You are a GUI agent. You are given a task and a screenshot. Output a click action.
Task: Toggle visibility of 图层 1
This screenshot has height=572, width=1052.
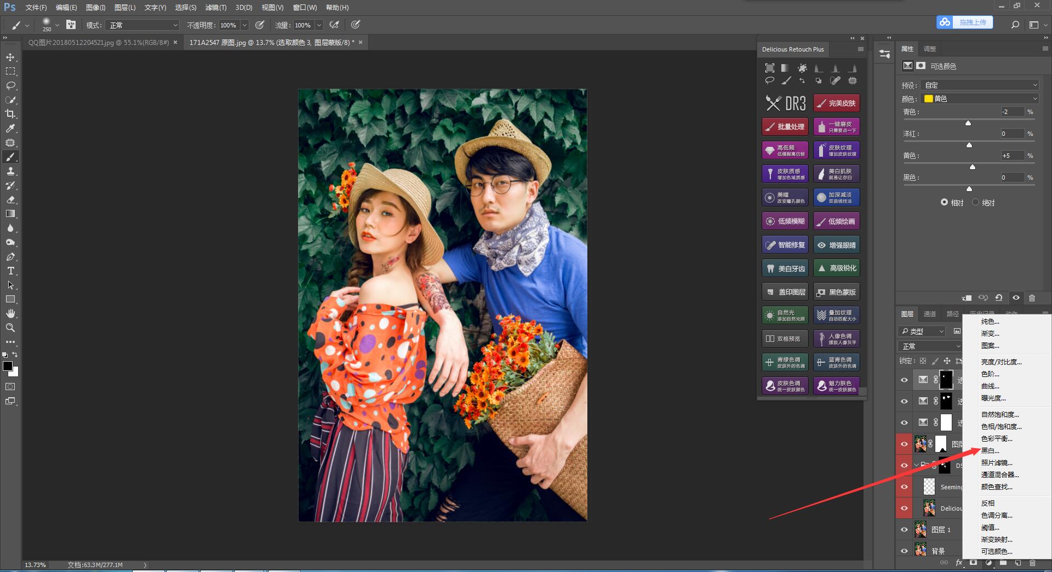(x=904, y=530)
